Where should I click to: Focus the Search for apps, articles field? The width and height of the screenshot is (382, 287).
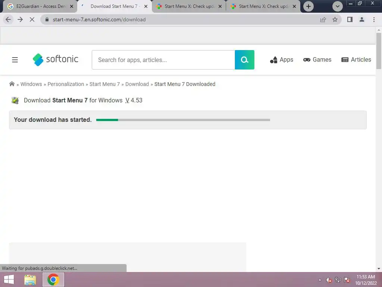click(163, 60)
